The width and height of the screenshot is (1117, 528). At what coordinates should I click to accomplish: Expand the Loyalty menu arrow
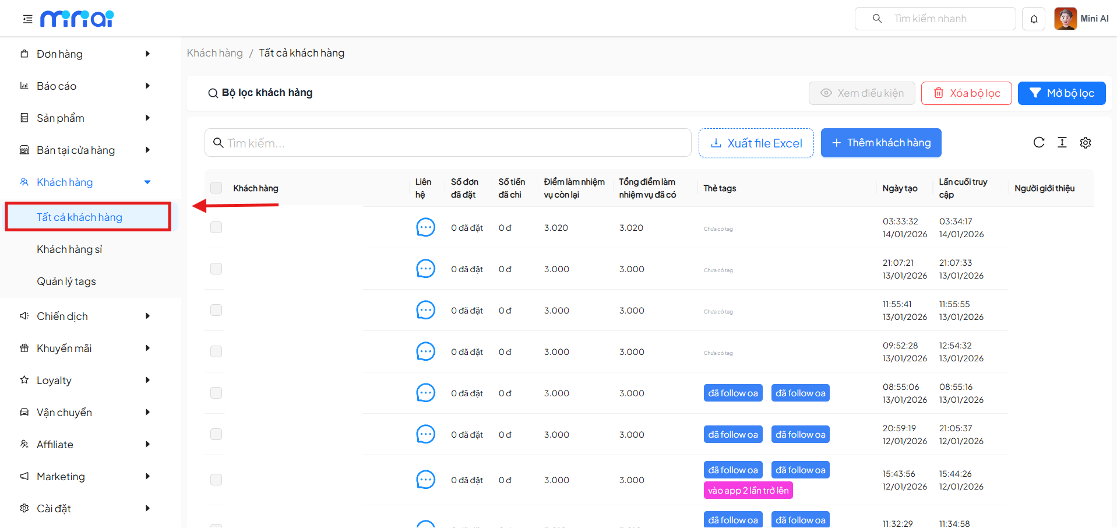pyautogui.click(x=147, y=381)
